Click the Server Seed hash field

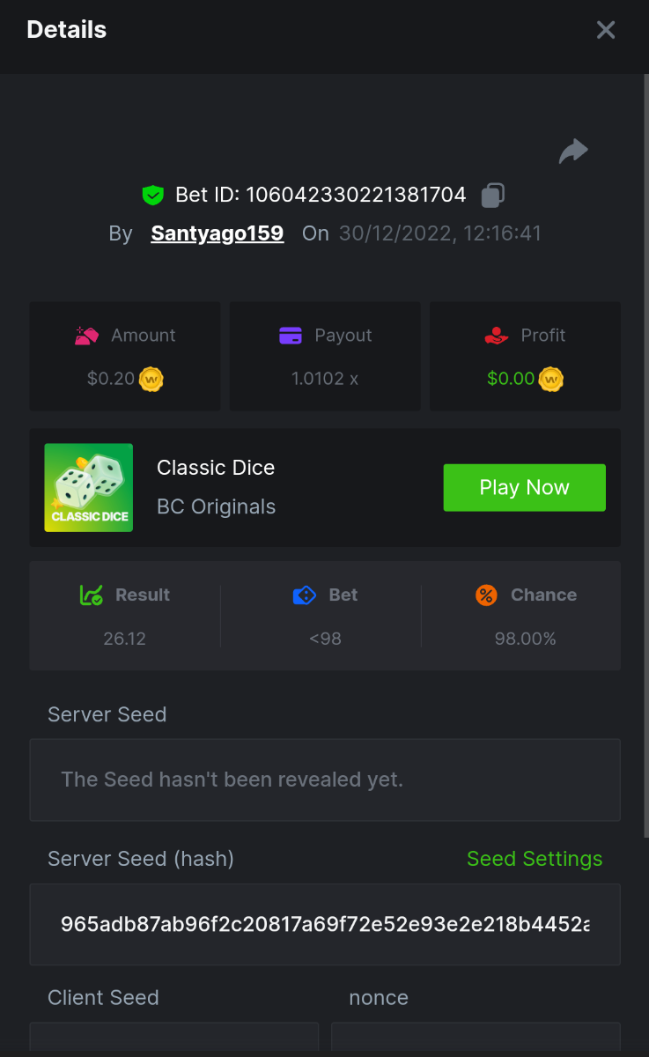pyautogui.click(x=325, y=924)
